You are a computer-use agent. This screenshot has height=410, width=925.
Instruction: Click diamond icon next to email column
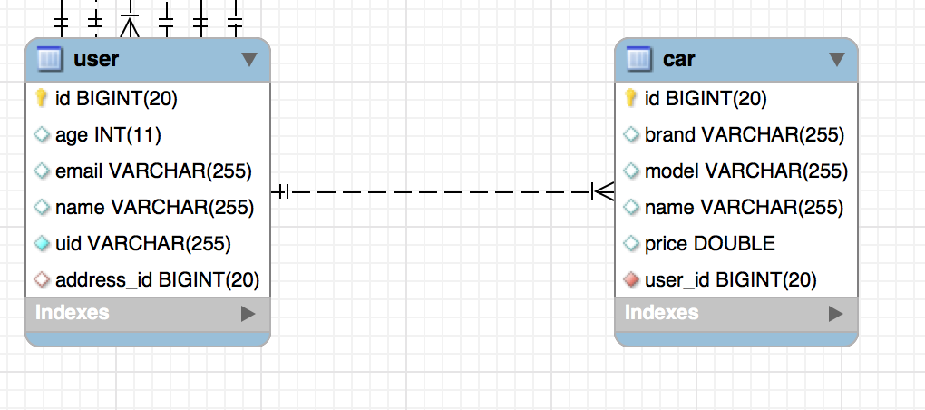pyautogui.click(x=42, y=171)
